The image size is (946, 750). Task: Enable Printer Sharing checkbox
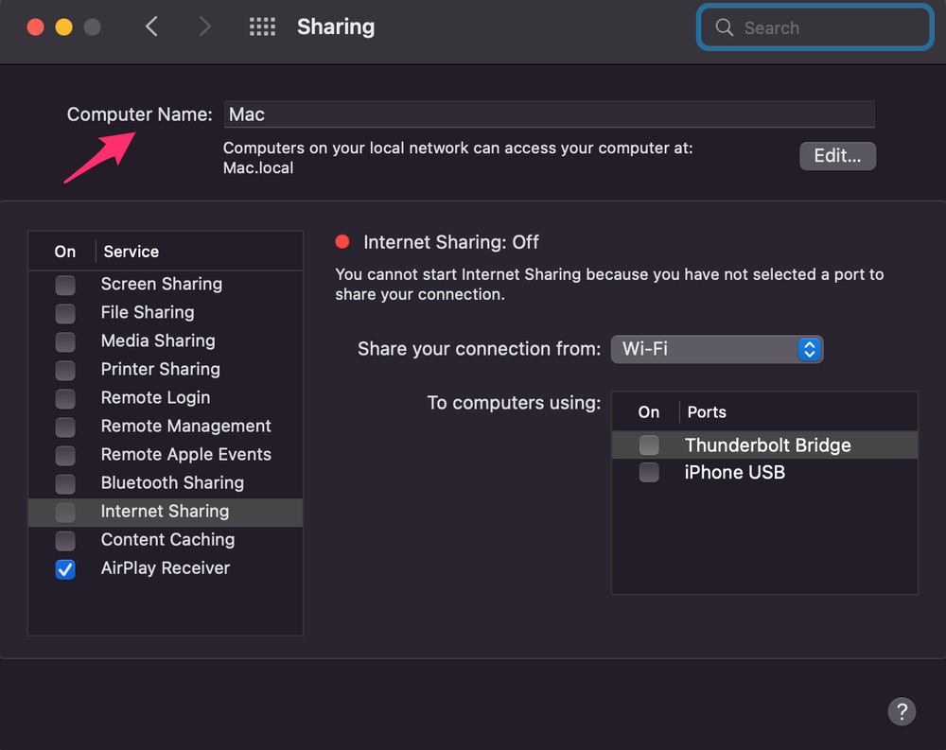pos(65,370)
